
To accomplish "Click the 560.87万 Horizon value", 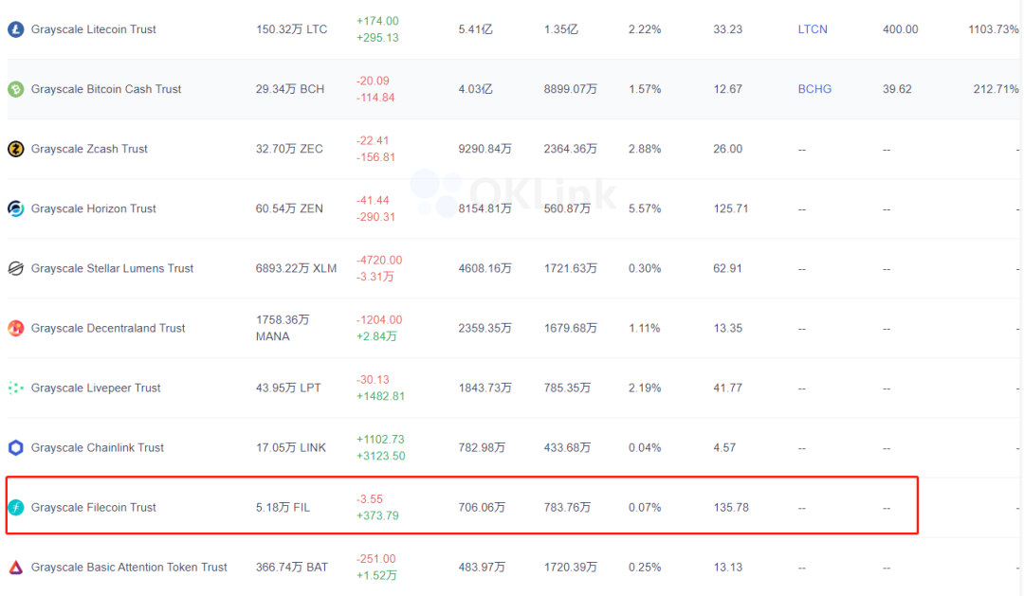I will (567, 208).
